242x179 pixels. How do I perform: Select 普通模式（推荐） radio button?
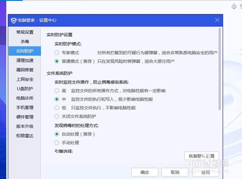(57, 61)
